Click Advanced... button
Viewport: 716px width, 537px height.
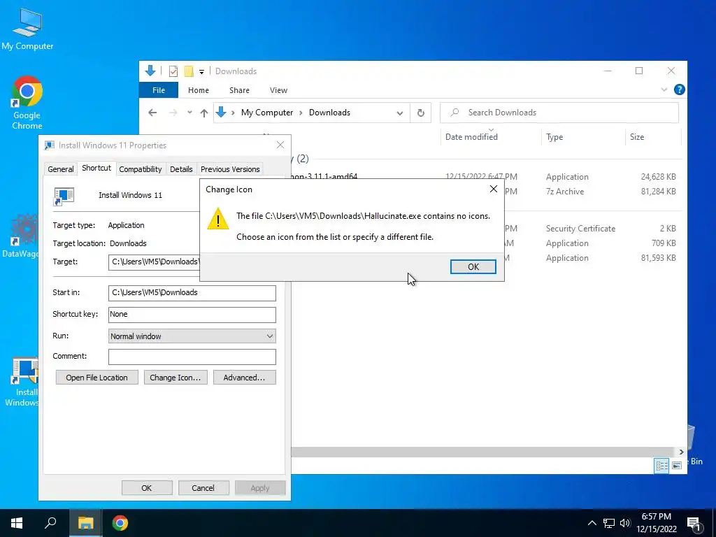tap(244, 378)
